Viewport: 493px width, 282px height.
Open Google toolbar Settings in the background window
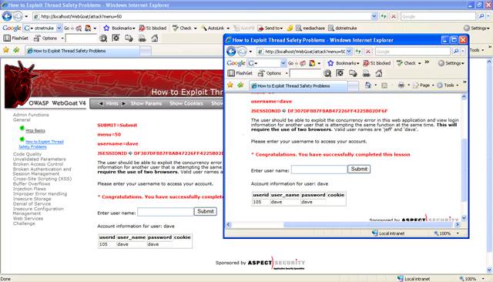tap(477, 28)
